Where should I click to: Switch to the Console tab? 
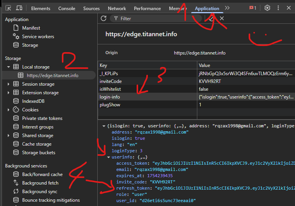[67, 9]
